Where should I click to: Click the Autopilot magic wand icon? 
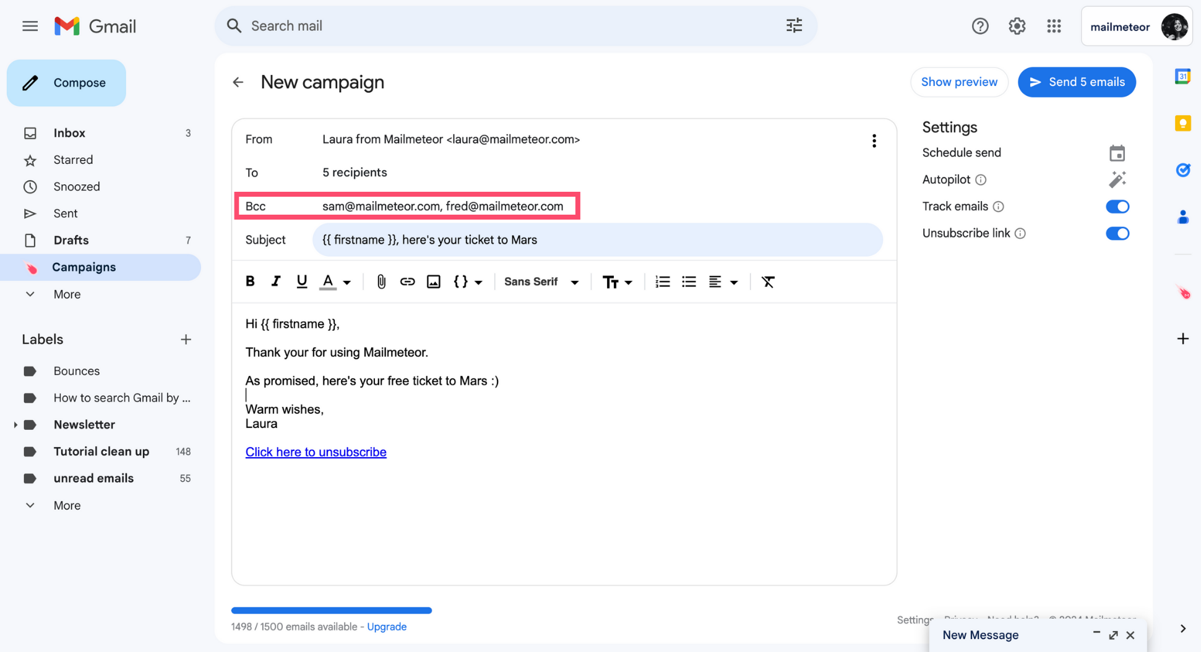(1117, 179)
